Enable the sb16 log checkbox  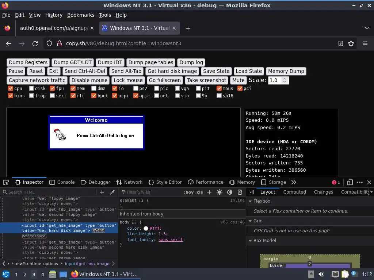point(219,96)
